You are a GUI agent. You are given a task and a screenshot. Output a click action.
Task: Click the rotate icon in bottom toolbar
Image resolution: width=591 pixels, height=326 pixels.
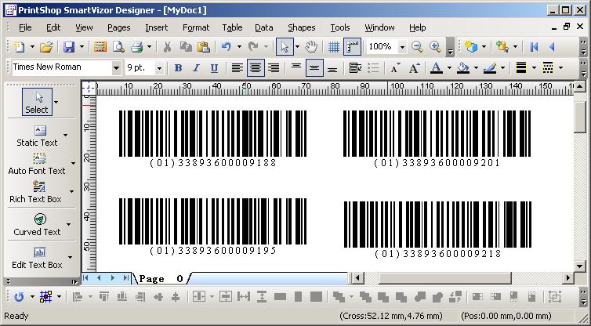(x=19, y=297)
